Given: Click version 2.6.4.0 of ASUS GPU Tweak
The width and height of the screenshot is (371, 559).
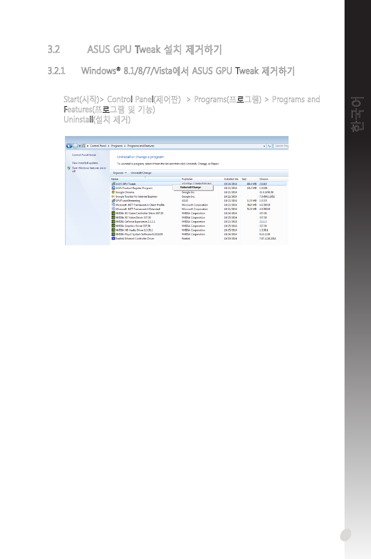Looking at the screenshot, I should [x=263, y=184].
